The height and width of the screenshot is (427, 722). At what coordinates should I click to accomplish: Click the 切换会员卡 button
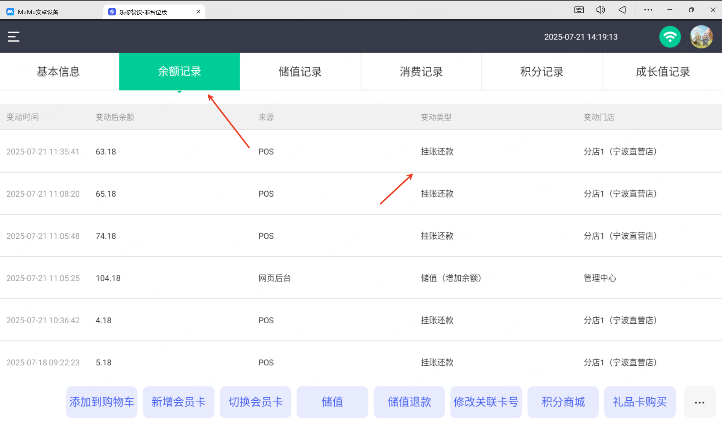[255, 402]
